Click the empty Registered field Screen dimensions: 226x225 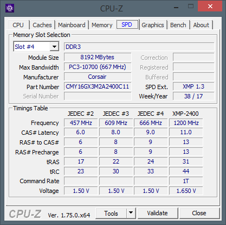coord(193,67)
